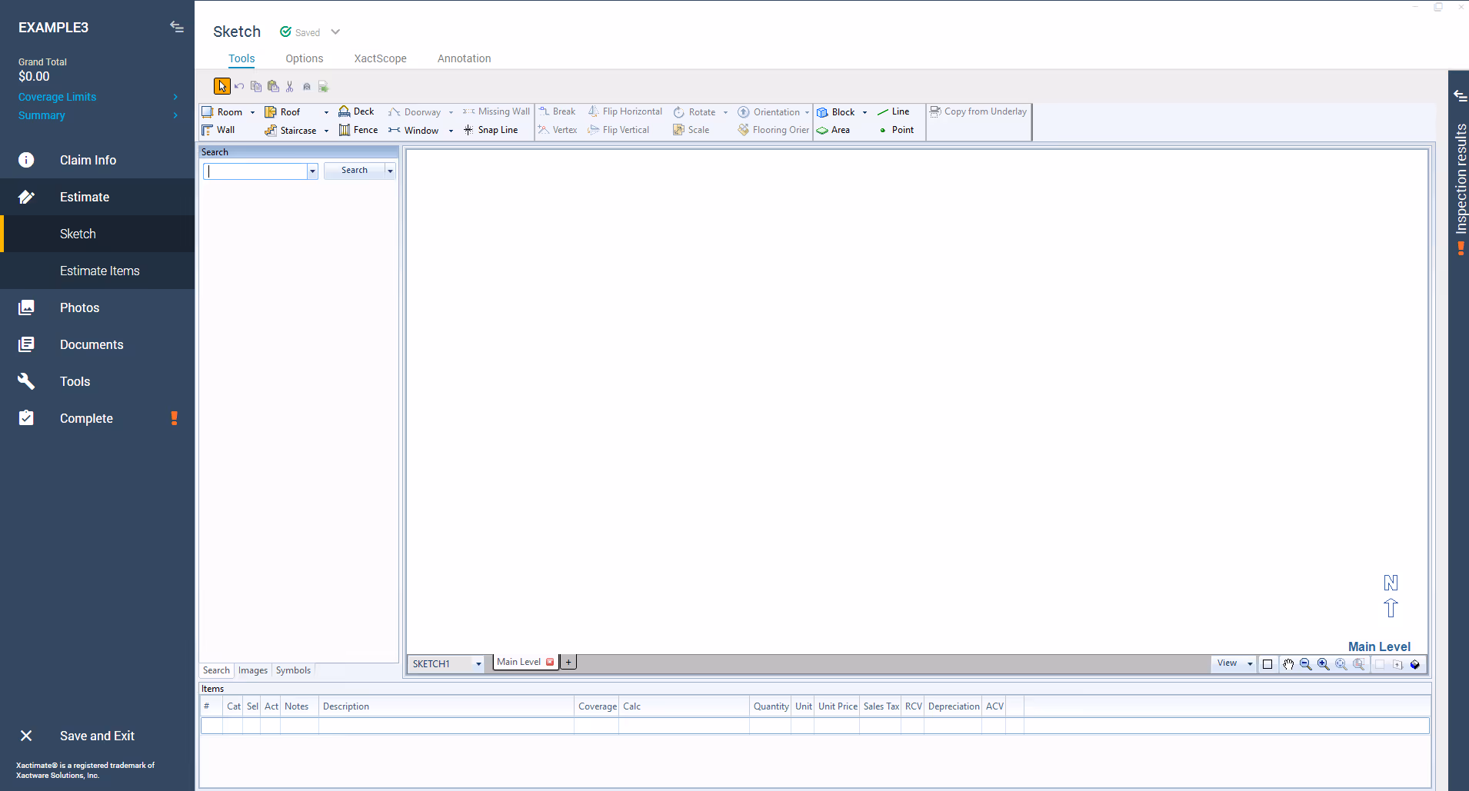
Task: Select the Snap Line tool
Action: click(x=491, y=130)
